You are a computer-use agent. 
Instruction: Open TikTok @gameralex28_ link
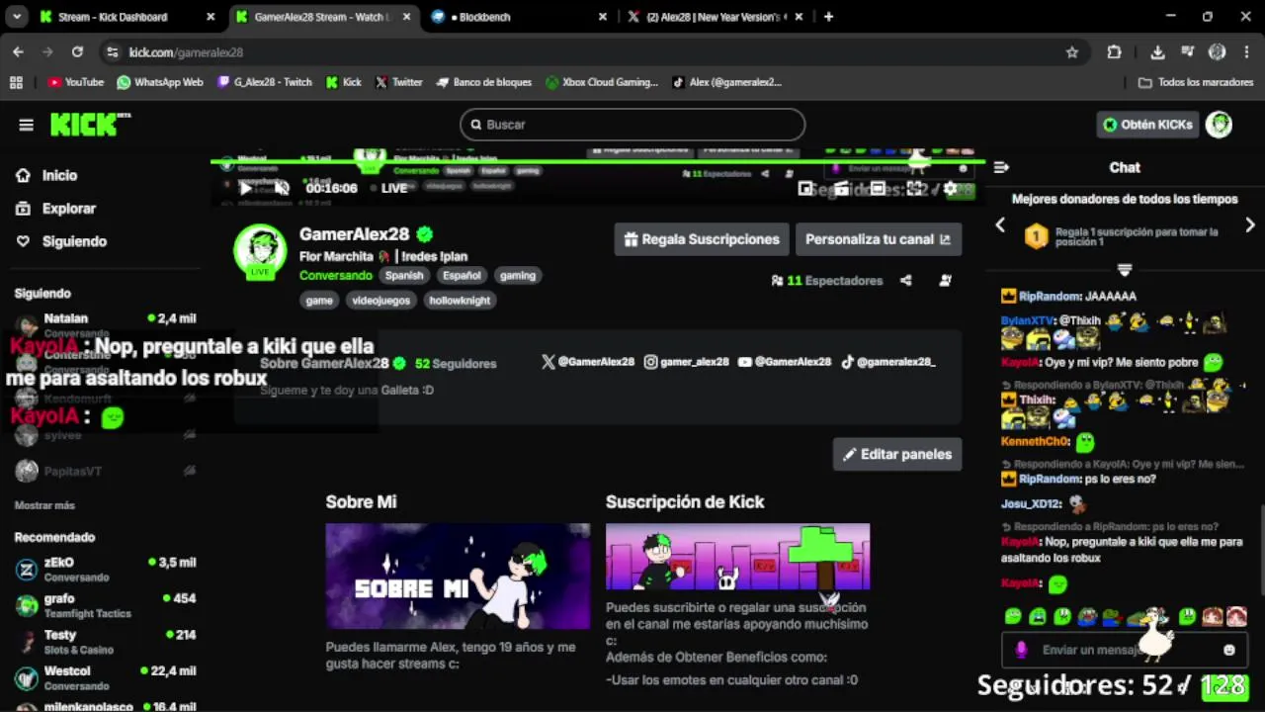click(x=887, y=362)
